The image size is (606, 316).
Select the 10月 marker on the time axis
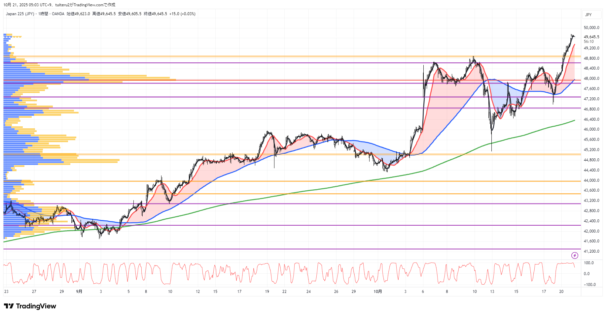click(x=378, y=292)
